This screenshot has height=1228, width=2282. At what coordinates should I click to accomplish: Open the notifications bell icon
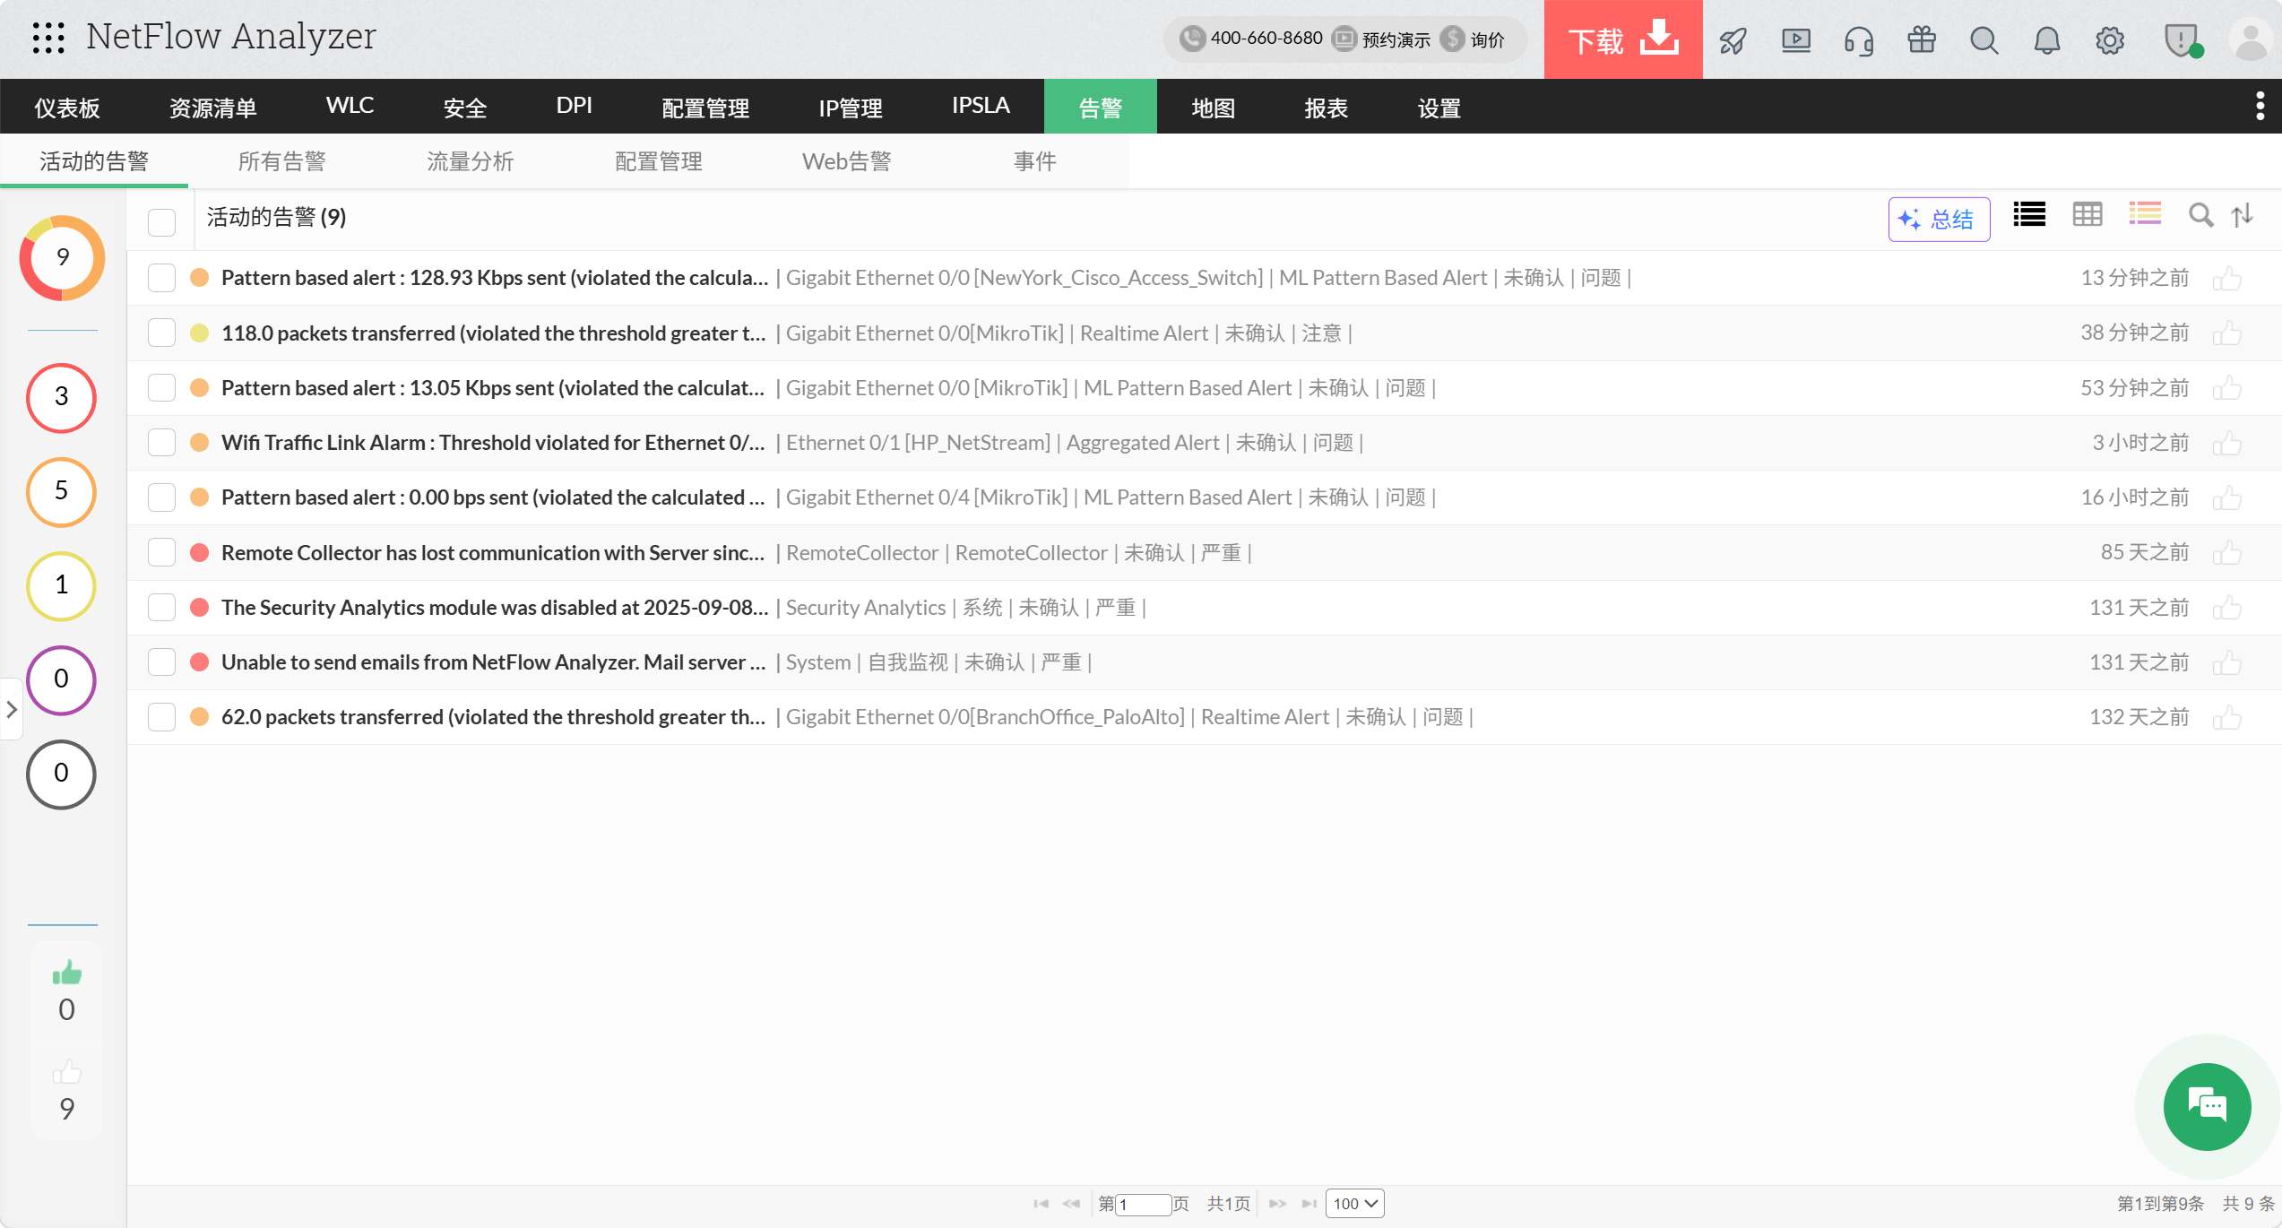[x=2046, y=40]
